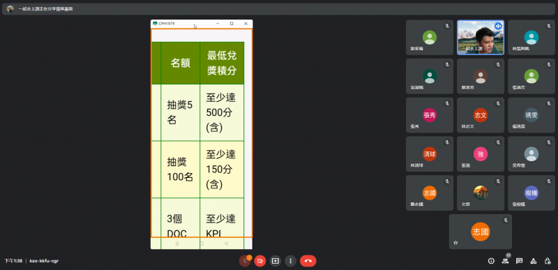Unmute the microphone button
Image resolution: width=558 pixels, height=270 pixels.
pyautogui.click(x=245, y=261)
